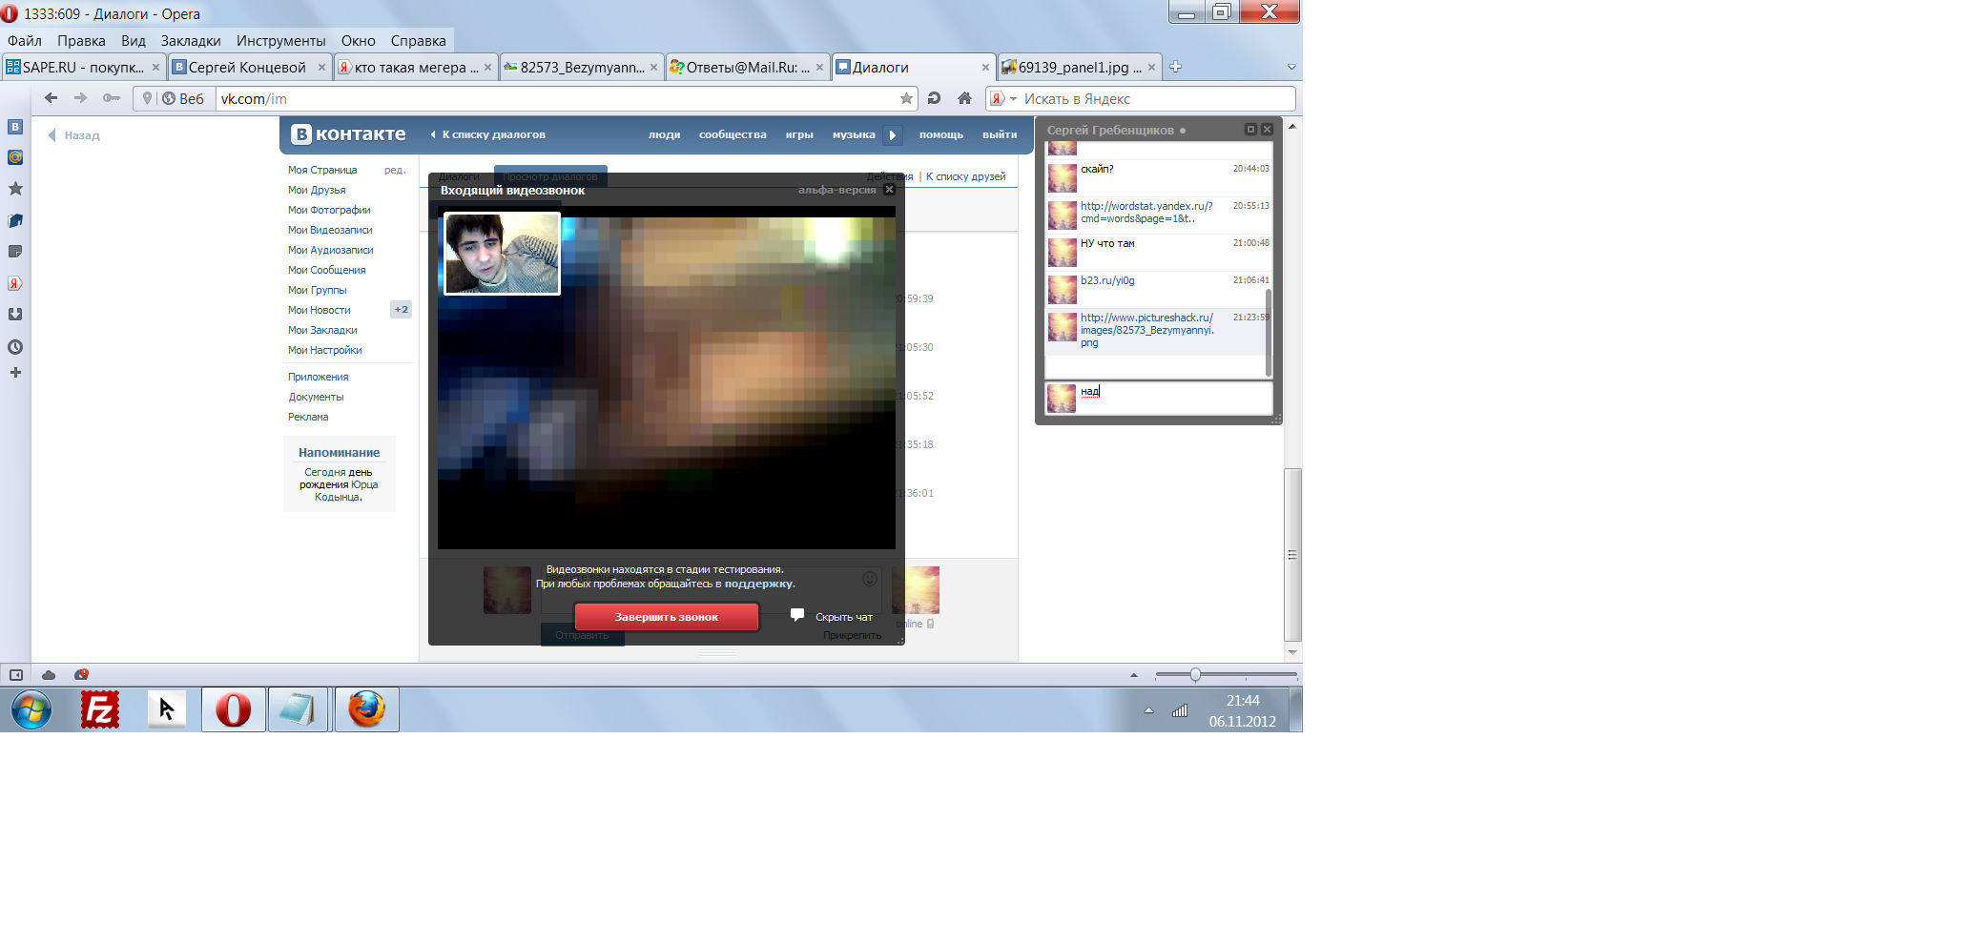Click the +2 news counter badge
Viewport: 1982px width, 944px height.
coord(402,309)
